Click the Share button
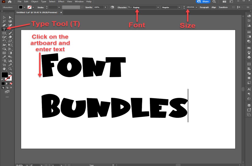This screenshot has height=166, width=252. click(x=203, y=2)
